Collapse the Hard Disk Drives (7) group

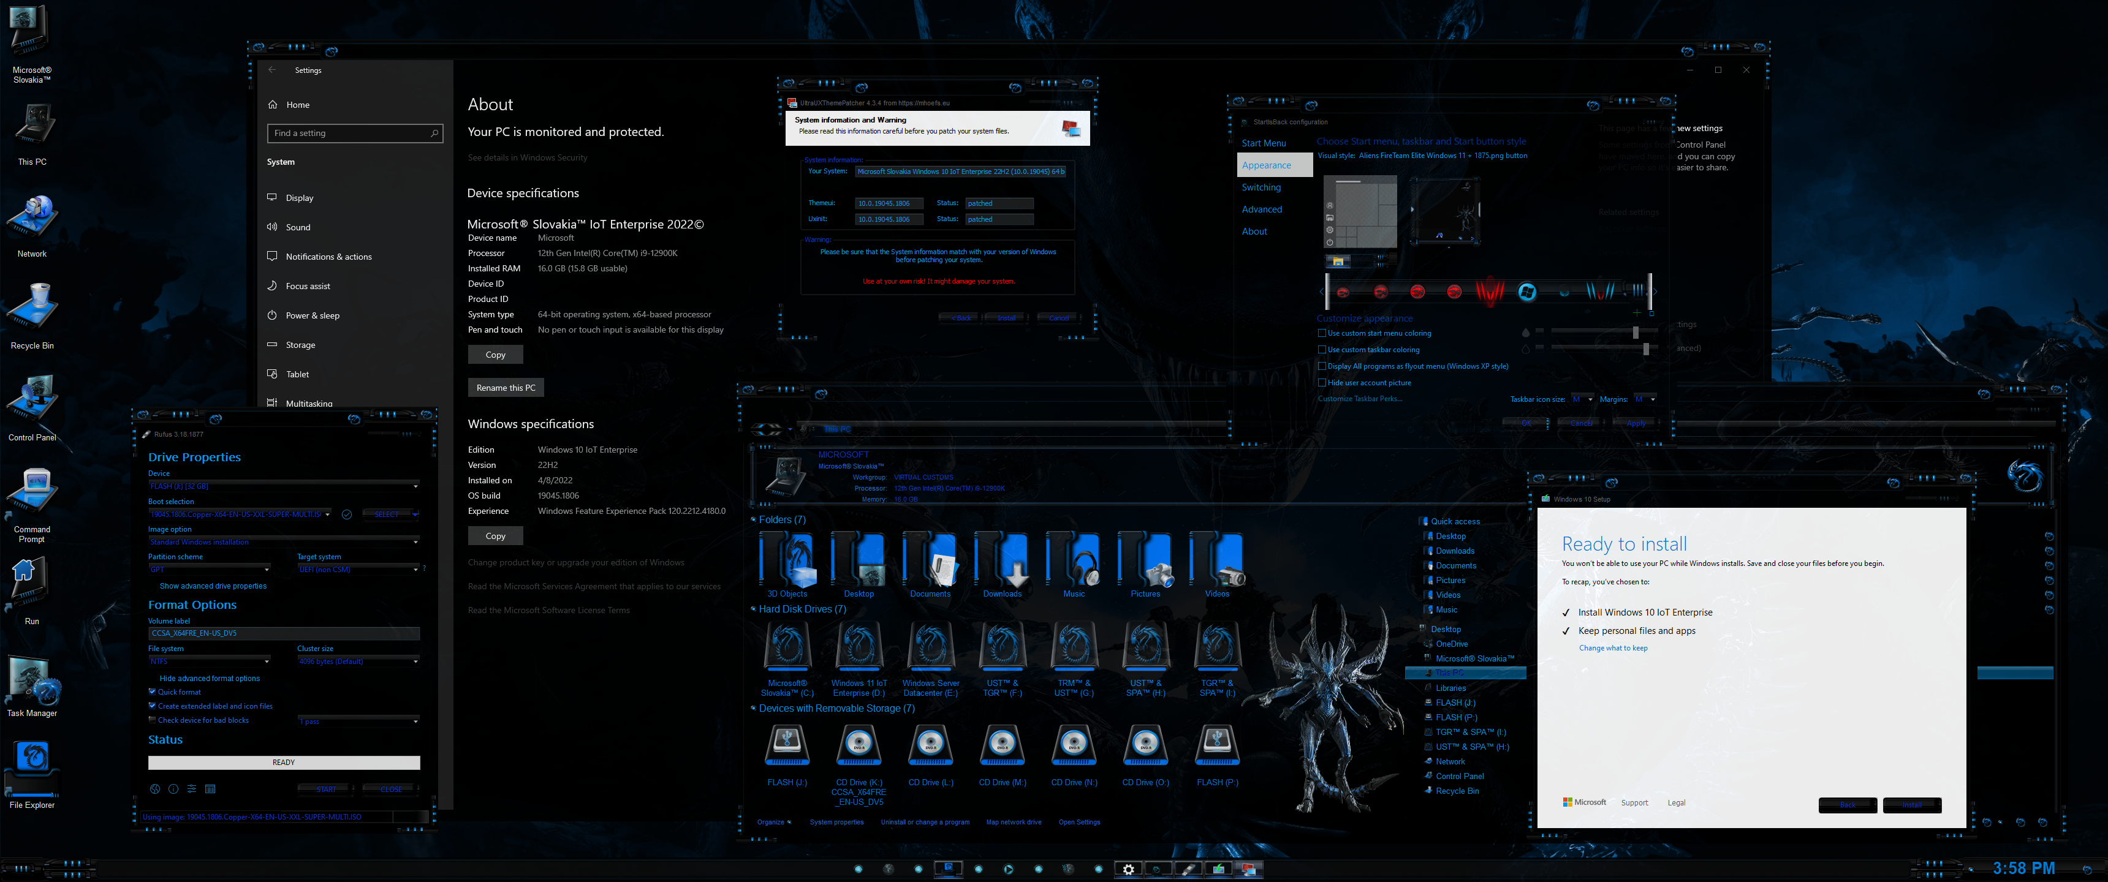754,609
